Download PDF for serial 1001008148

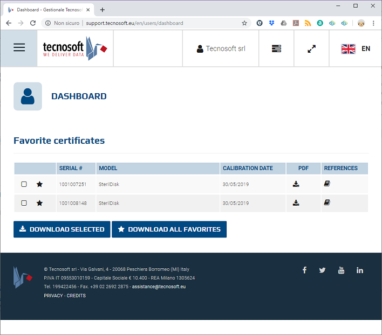tap(296, 203)
